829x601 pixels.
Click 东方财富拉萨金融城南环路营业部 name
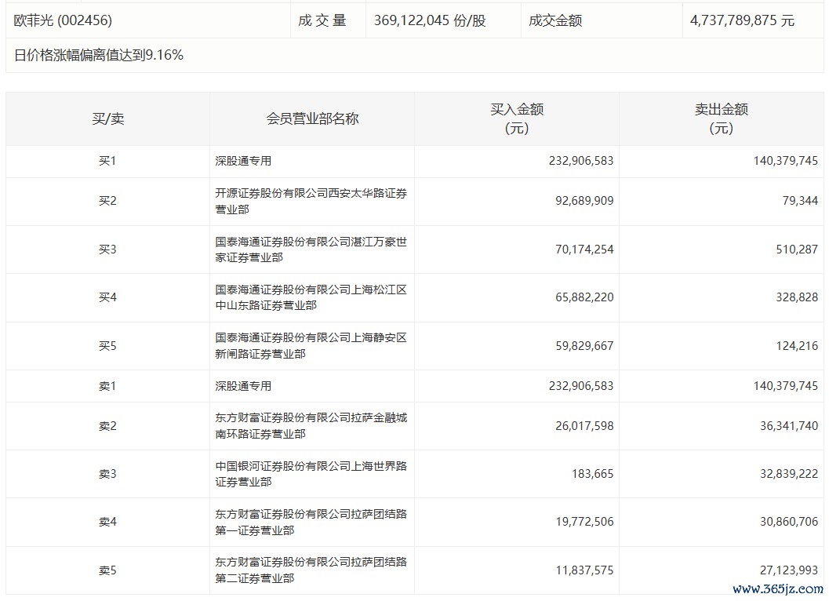(x=311, y=426)
